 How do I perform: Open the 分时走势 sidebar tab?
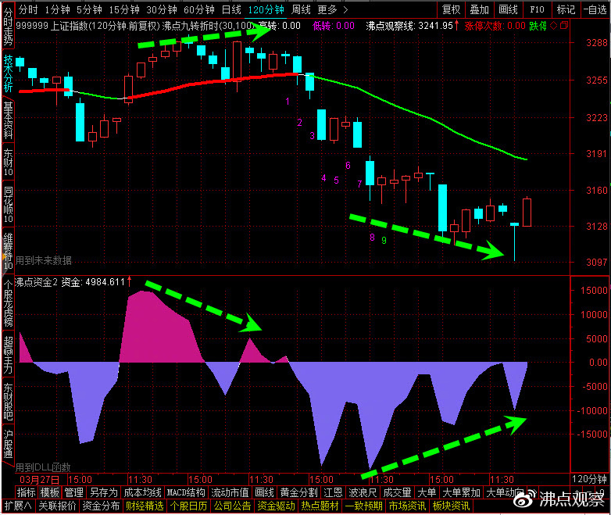[8, 26]
